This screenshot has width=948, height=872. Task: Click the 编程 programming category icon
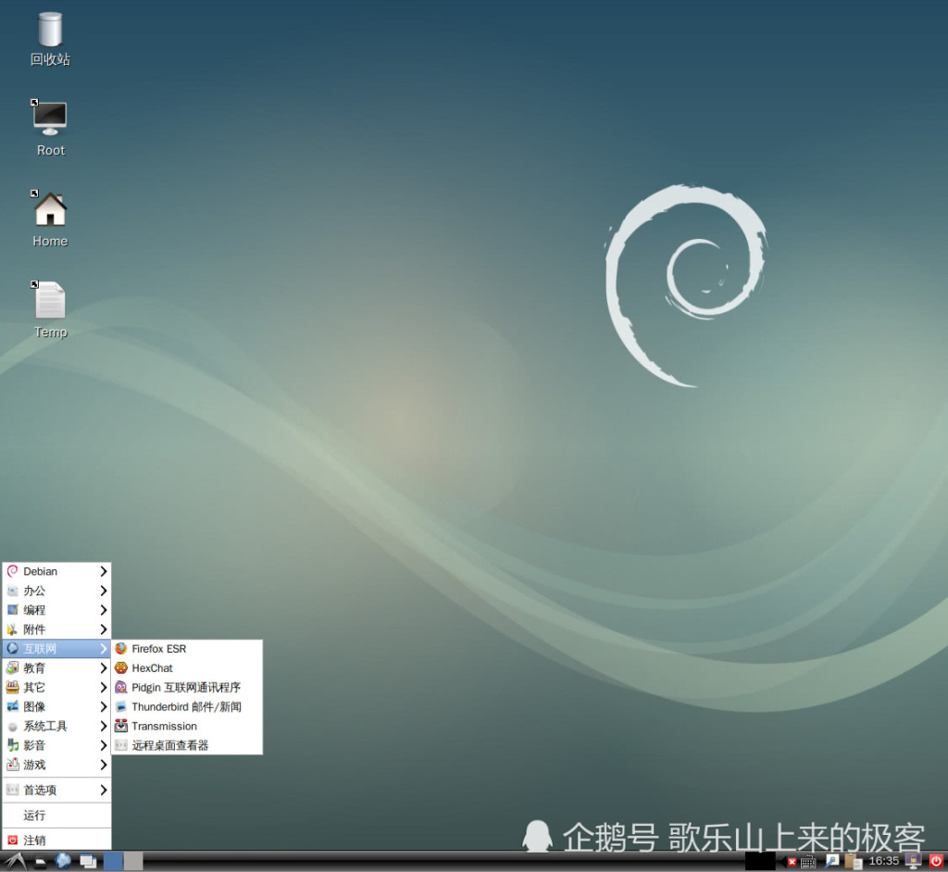tap(12, 610)
